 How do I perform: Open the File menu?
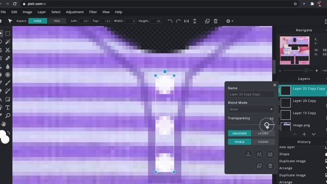coord(4,12)
